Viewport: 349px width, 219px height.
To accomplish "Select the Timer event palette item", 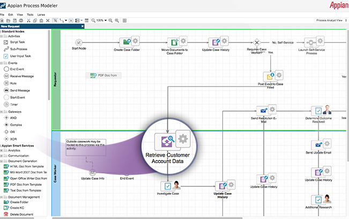I will 11,105.
